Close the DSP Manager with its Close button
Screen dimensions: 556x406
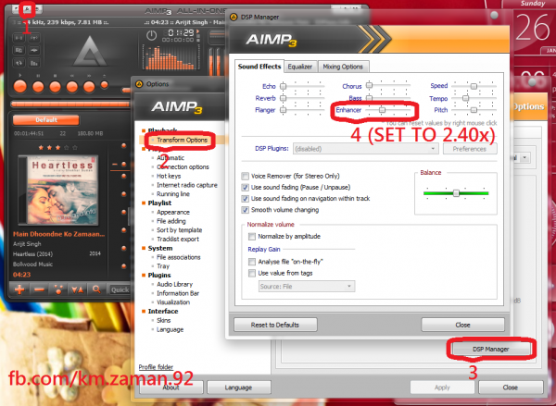pos(462,325)
